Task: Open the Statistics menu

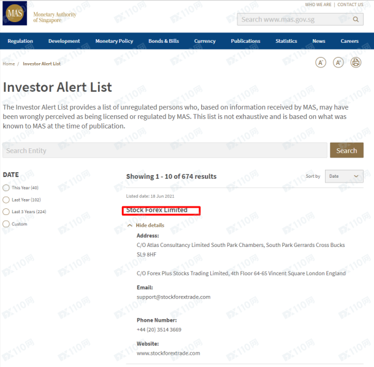Action: pyautogui.click(x=286, y=41)
